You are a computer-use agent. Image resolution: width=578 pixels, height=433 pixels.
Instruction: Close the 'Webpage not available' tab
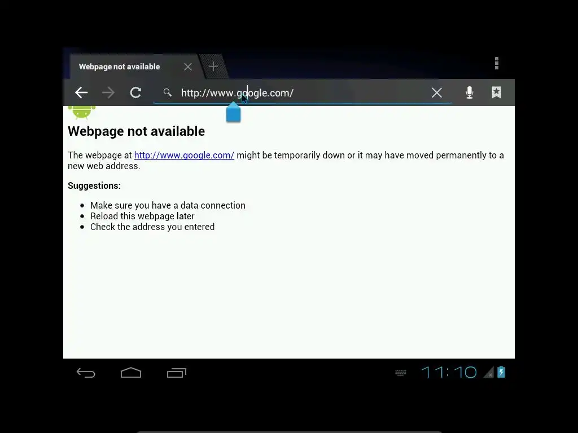[x=188, y=67]
